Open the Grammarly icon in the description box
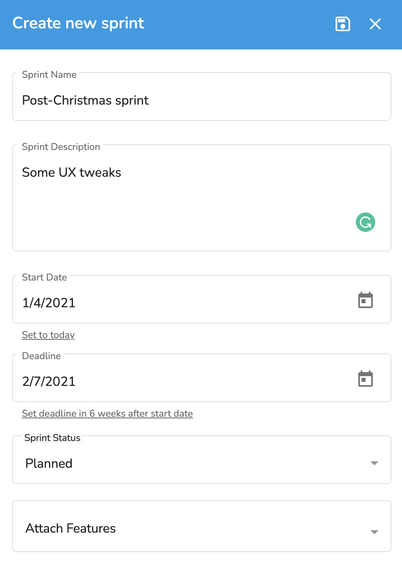This screenshot has width=402, height=574. 366,222
